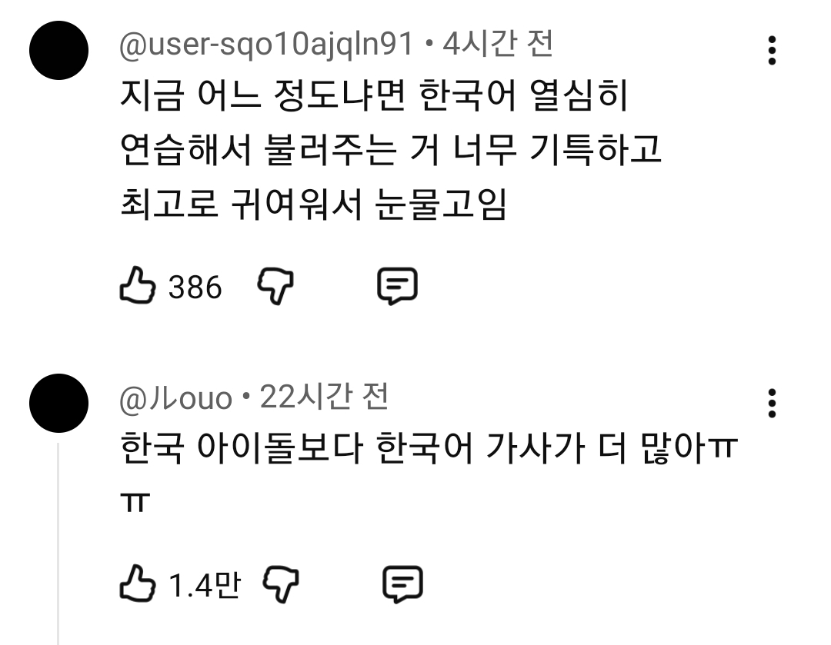
Task: Open more options for user-sqo10ajqln91's comment
Action: pyautogui.click(x=772, y=51)
